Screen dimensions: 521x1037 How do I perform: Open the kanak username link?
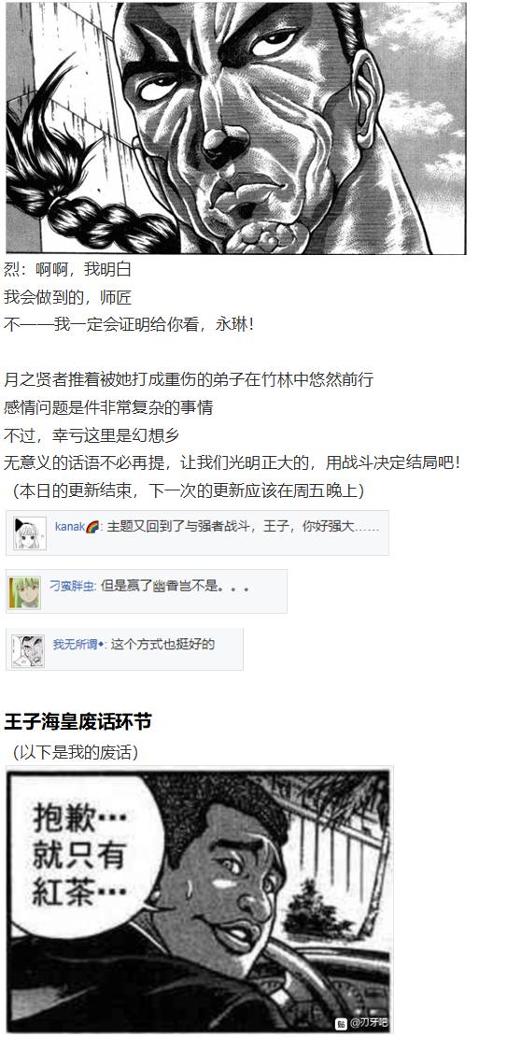70,526
